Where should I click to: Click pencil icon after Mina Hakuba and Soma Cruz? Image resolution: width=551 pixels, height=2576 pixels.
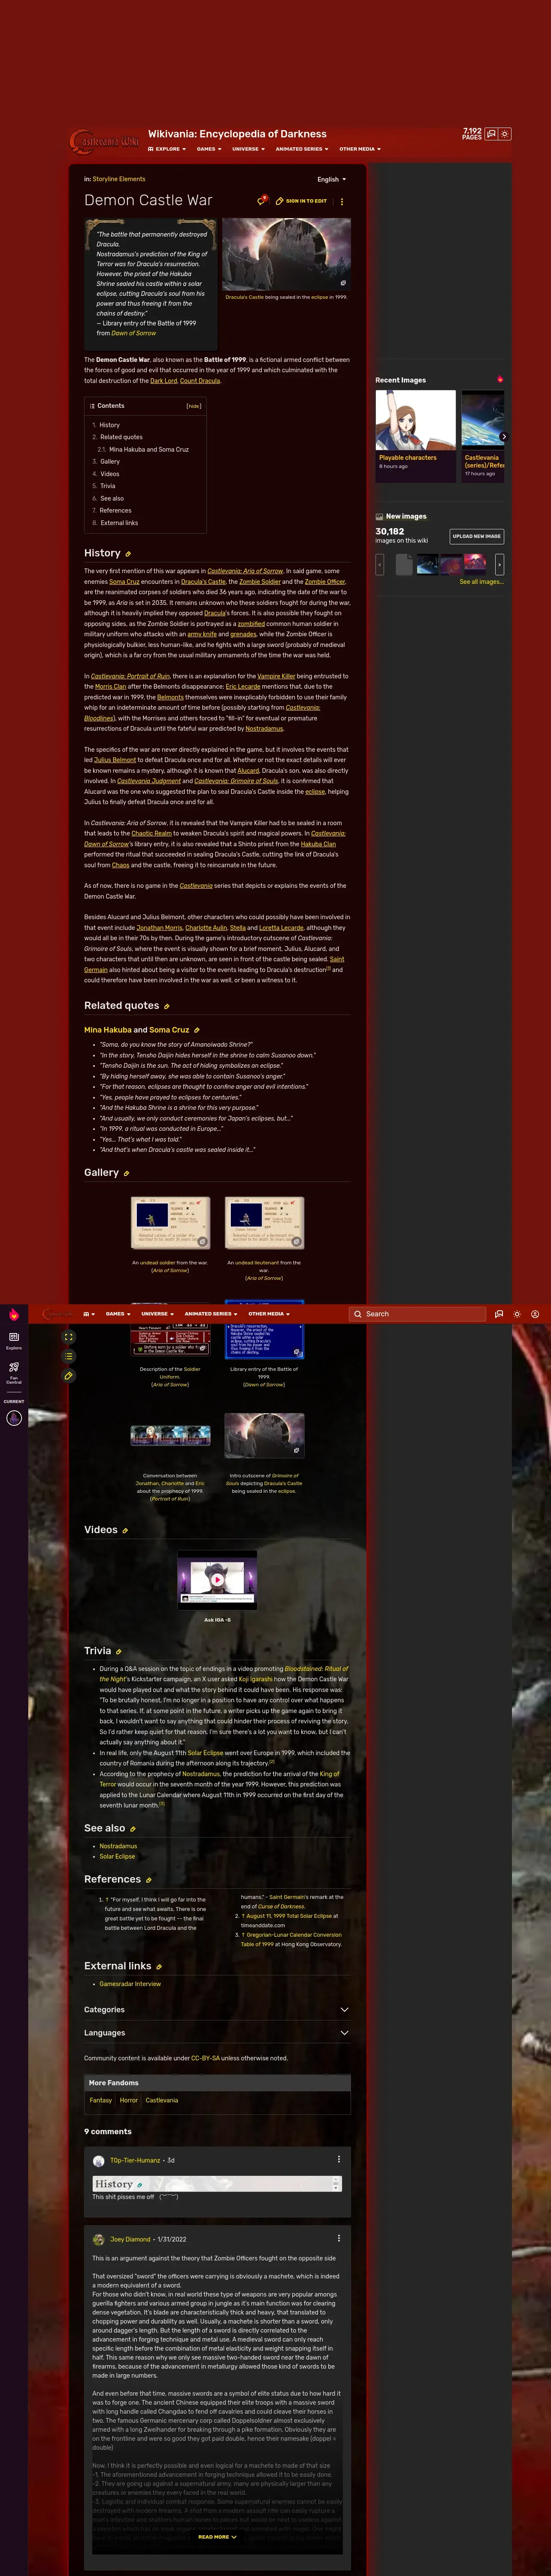pyautogui.click(x=196, y=1030)
